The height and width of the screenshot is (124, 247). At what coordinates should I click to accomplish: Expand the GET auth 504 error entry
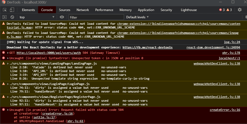click(x=8, y=53)
